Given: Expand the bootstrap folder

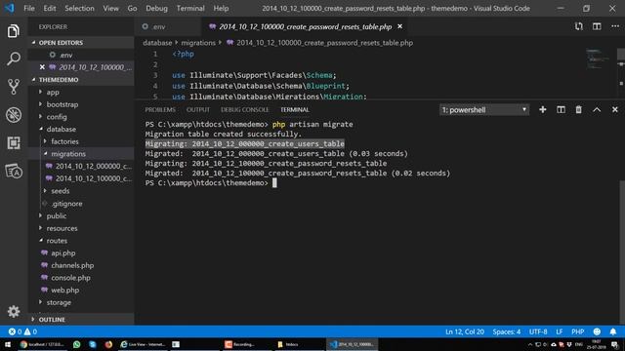Looking at the screenshot, I should pos(62,104).
